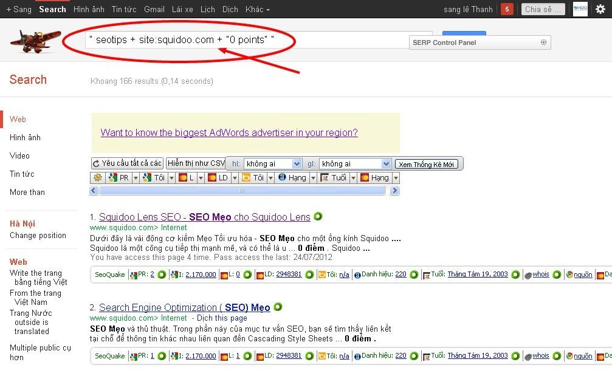This screenshot has height=379, width=612.
Task: Open the dropdown arrow next to 'Tuổi'
Action: [x=353, y=178]
